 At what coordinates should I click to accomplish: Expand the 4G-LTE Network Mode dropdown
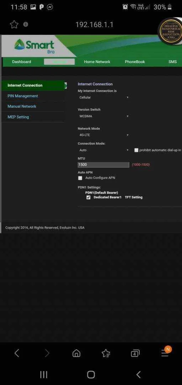103,135
